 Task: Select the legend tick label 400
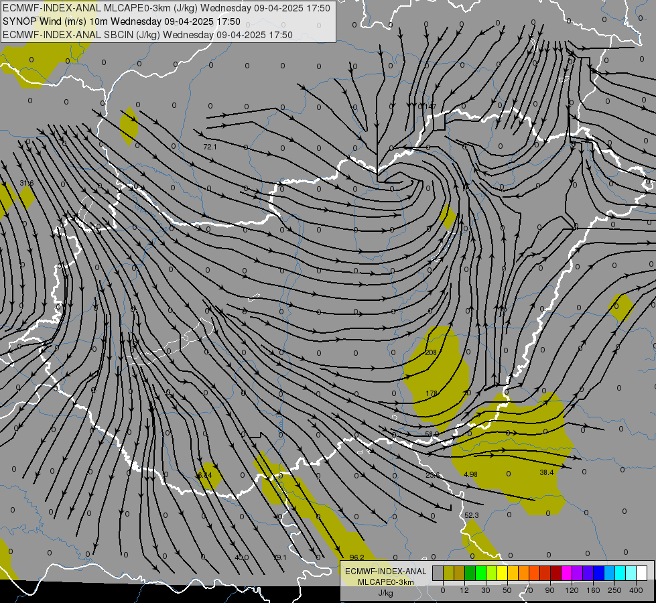tap(636, 590)
